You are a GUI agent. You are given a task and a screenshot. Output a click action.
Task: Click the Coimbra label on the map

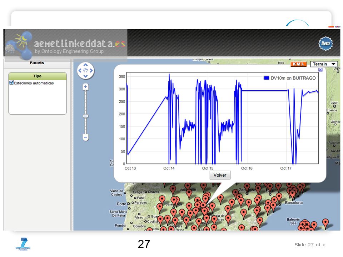point(139,226)
